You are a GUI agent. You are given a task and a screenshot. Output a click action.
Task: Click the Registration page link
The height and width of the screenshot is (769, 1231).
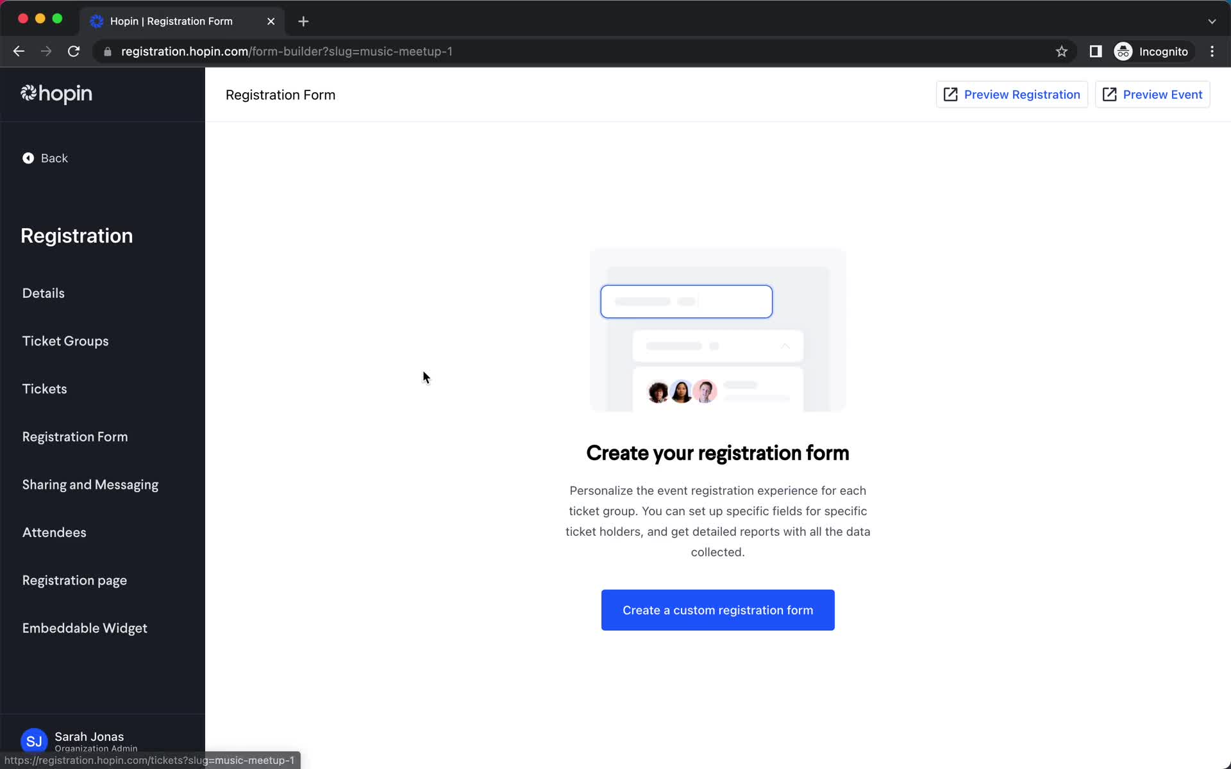[x=74, y=579]
